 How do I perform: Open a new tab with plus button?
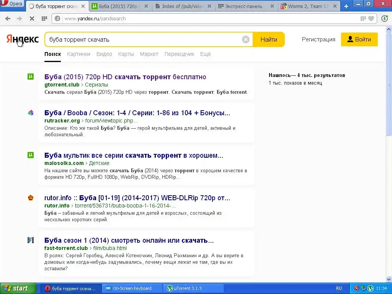[x=346, y=6]
